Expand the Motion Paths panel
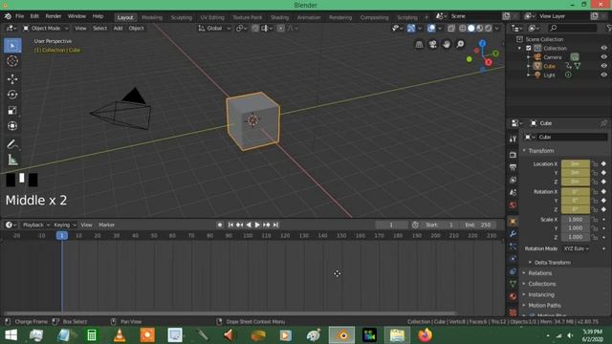 (x=544, y=306)
